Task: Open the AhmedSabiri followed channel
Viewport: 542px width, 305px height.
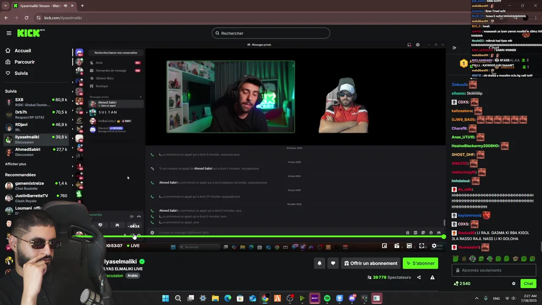Action: (x=36, y=152)
